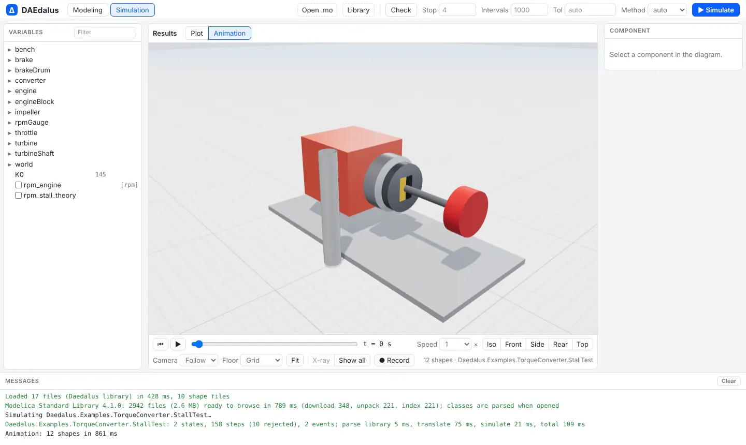Expand the engine tree node
This screenshot has height=445, width=746.
tap(9, 91)
